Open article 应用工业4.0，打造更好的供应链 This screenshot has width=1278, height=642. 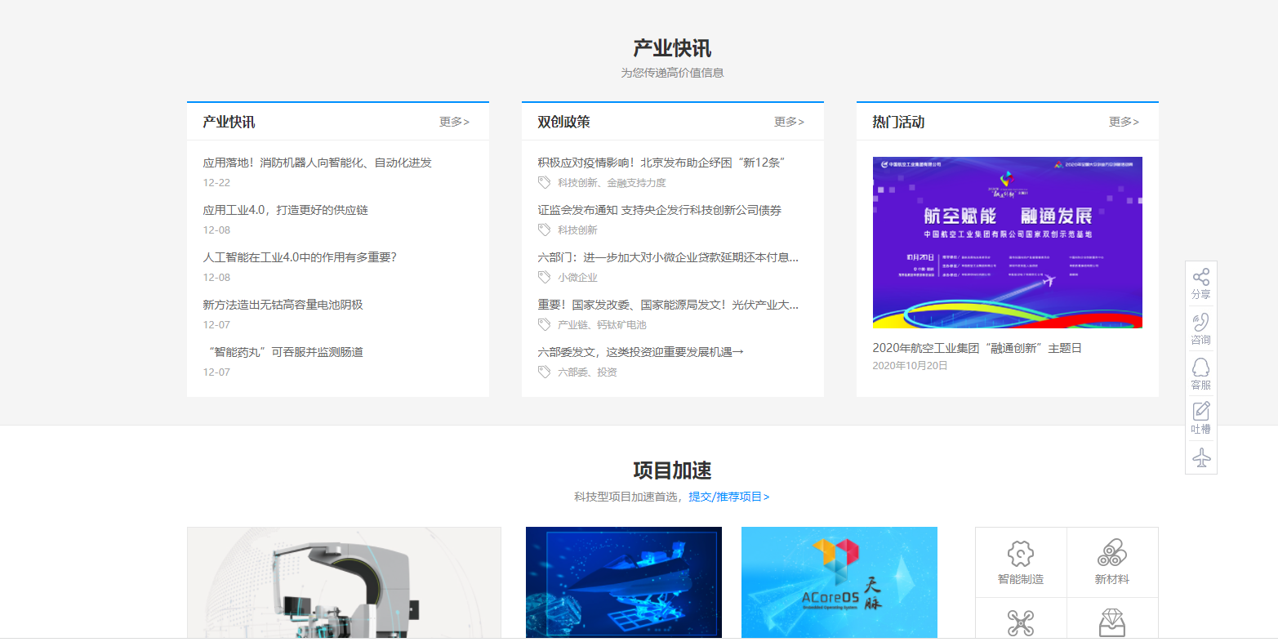pyautogui.click(x=286, y=210)
